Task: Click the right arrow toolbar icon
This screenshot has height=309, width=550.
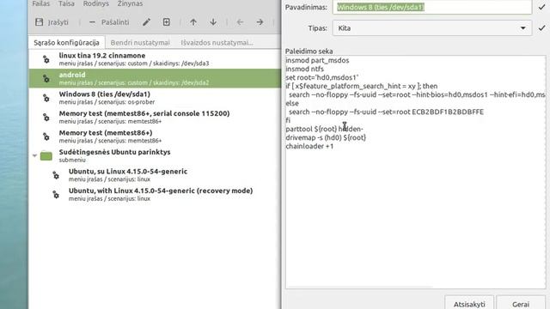Action: (x=260, y=22)
